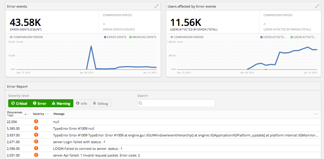This screenshot has height=159, width=324.
Task: Expand Users affected by Error events panel
Action: (x=317, y=6)
